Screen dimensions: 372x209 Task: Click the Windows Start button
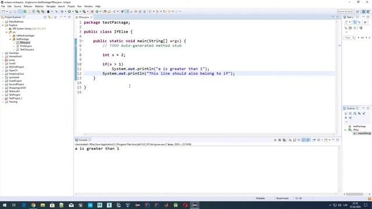[x=5, y=205]
